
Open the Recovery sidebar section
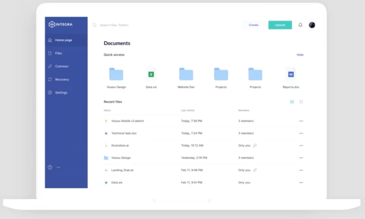(x=66, y=79)
